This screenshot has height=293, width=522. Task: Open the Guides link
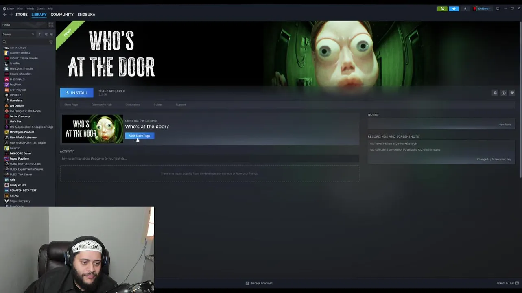click(158, 105)
